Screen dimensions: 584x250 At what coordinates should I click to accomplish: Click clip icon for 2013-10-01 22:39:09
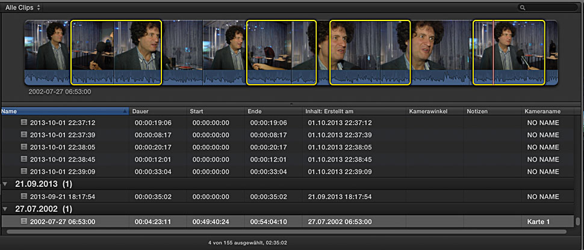[24, 171]
